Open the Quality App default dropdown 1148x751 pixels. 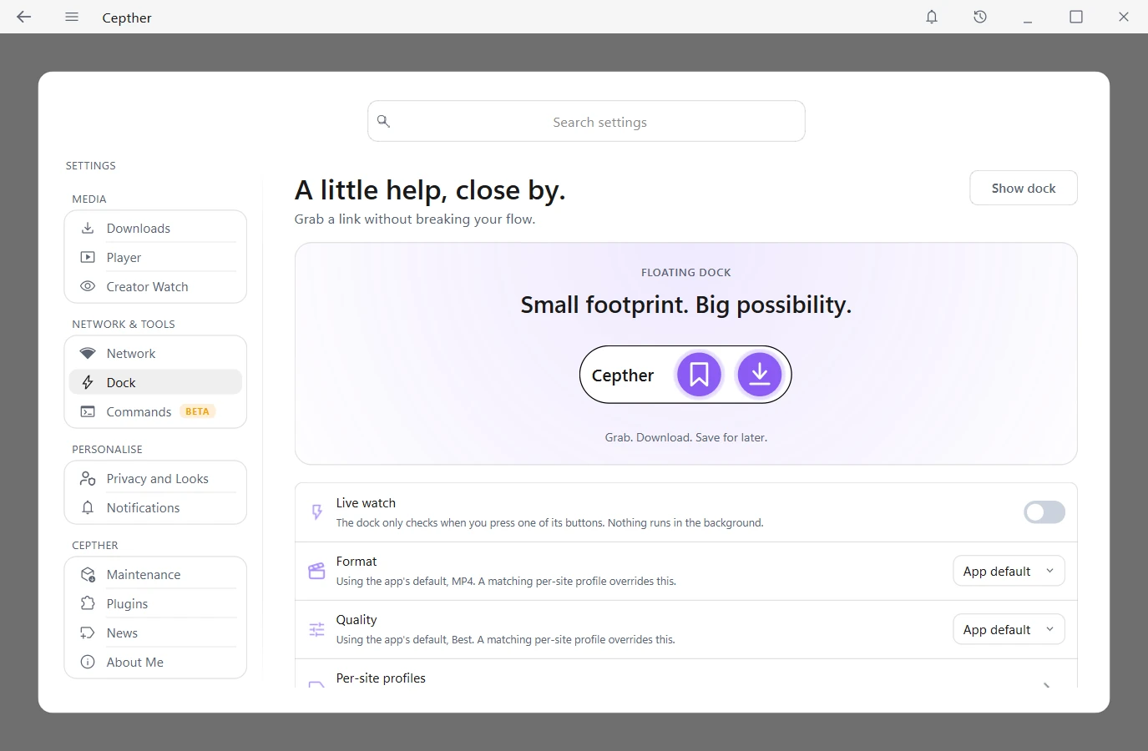[x=1009, y=629]
